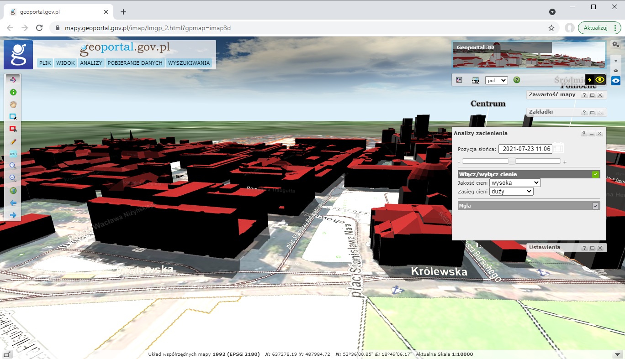The width and height of the screenshot is (625, 359).
Task: Go to next view with right arrow
Action: (x=13, y=215)
